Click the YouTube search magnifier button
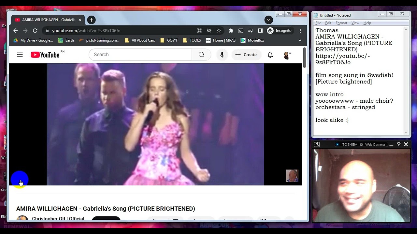Screen dimensions: 417x234 201,55
